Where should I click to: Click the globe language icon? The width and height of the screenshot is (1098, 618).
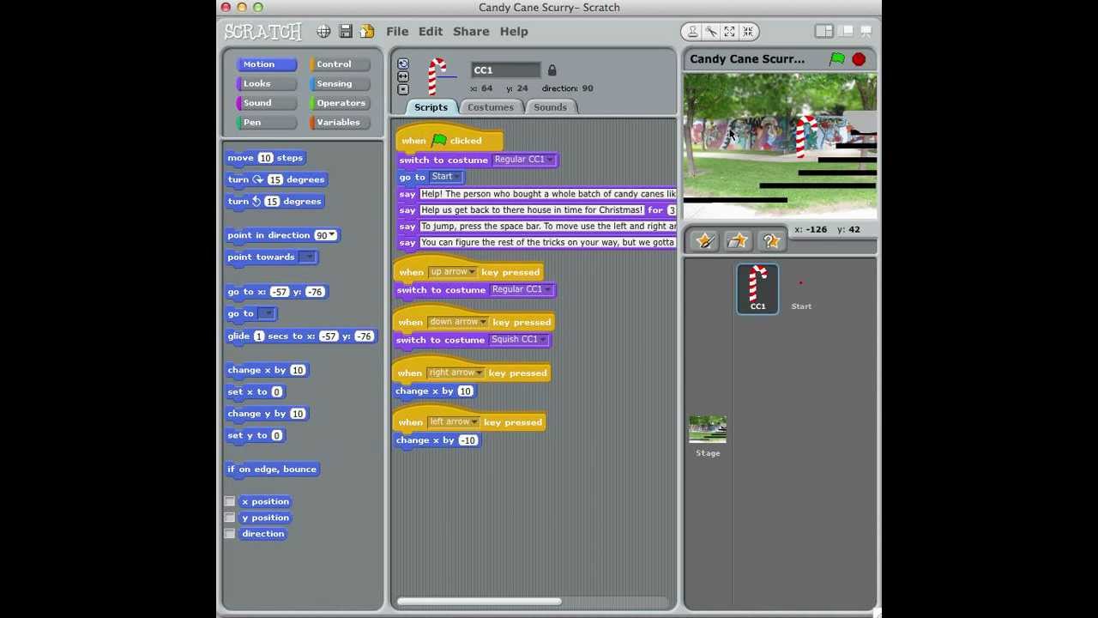click(323, 32)
